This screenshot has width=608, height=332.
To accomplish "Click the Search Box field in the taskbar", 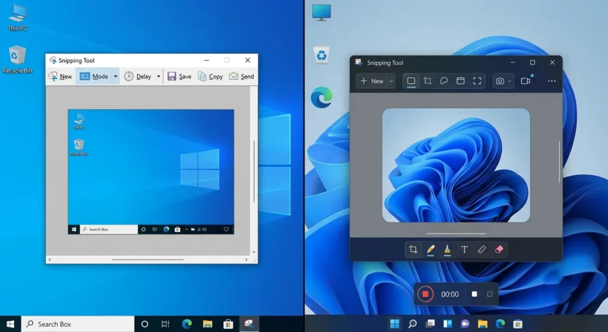I will click(x=78, y=324).
